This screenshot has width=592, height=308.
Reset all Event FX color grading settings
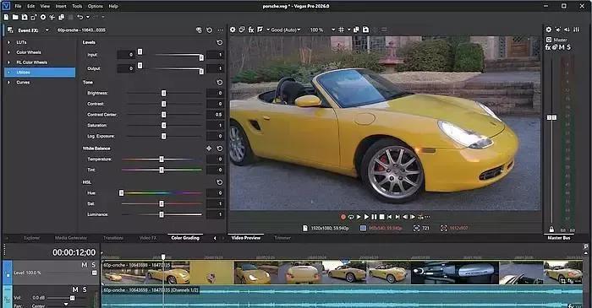point(210,30)
